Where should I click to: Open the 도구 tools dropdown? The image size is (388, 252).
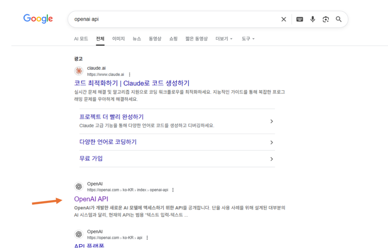248,39
